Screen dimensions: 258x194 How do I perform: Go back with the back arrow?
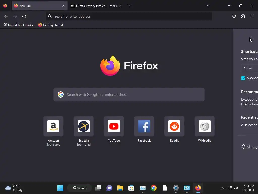coord(6,16)
